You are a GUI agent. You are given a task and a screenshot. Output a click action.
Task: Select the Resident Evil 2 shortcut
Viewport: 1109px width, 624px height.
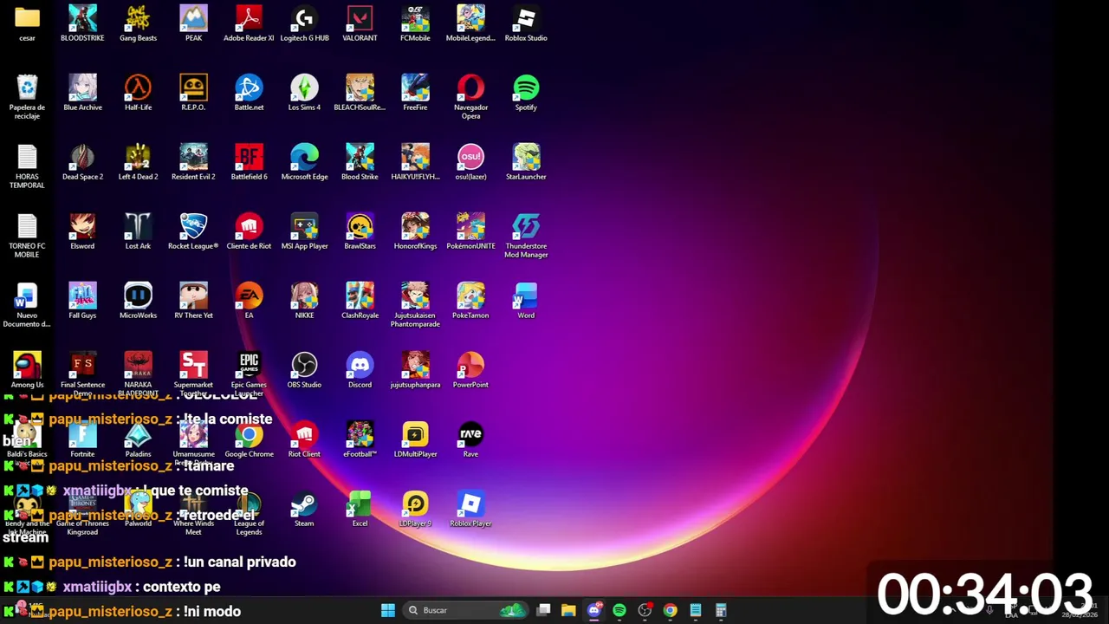click(193, 162)
